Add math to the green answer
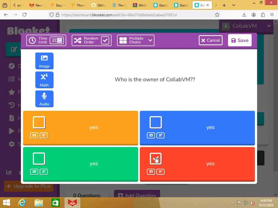Screen dimensions: 278x208 tap(44, 172)
